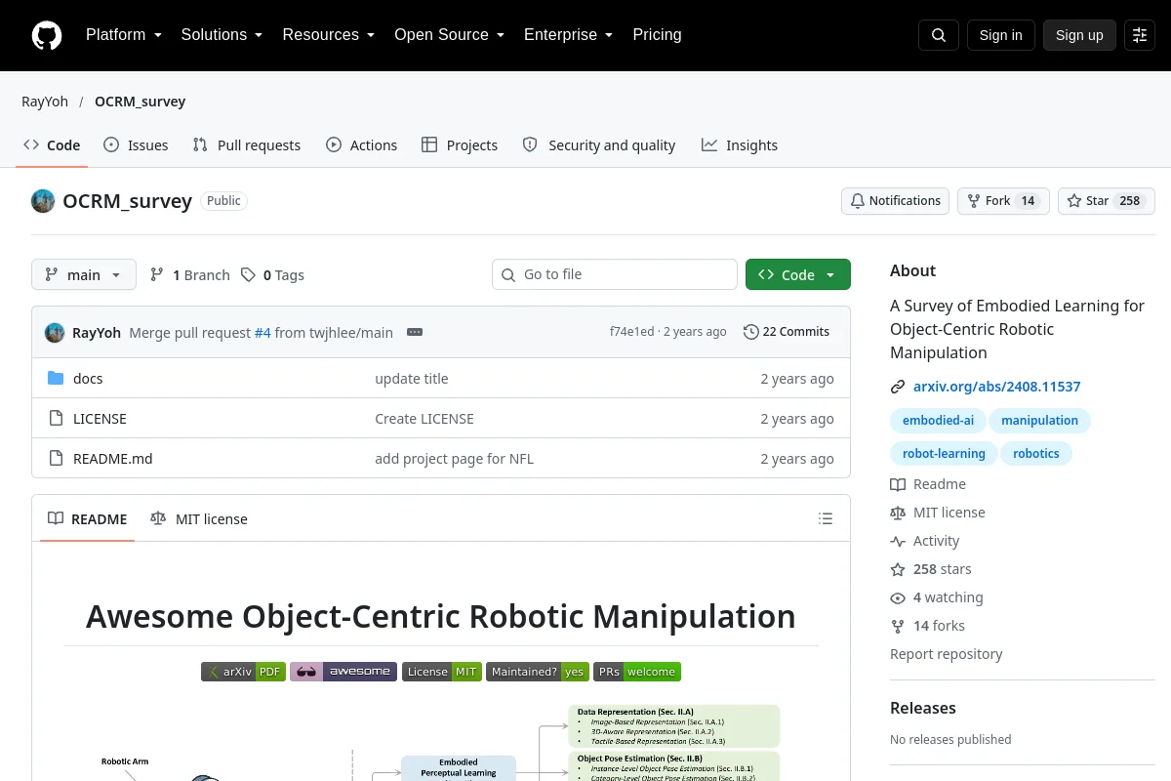Open the Platform menu
The width and height of the screenshot is (1171, 781).
point(124,35)
